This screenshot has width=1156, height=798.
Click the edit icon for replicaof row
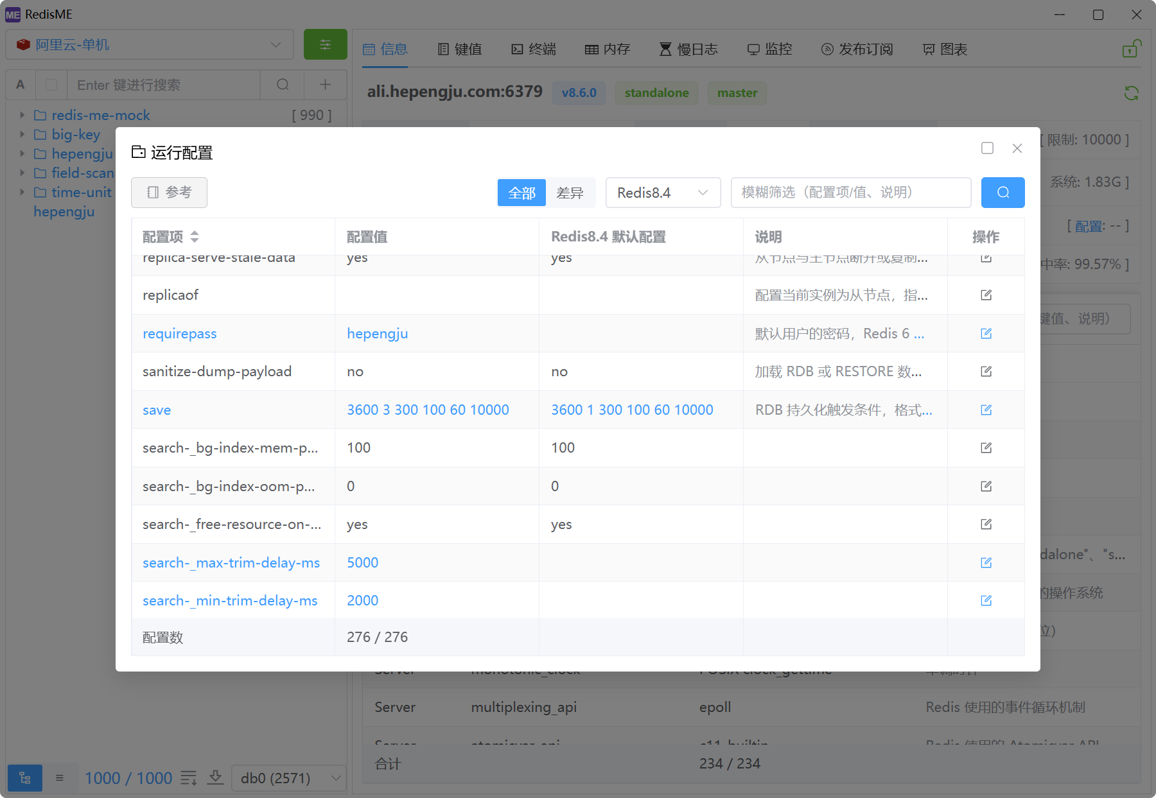[x=986, y=295]
